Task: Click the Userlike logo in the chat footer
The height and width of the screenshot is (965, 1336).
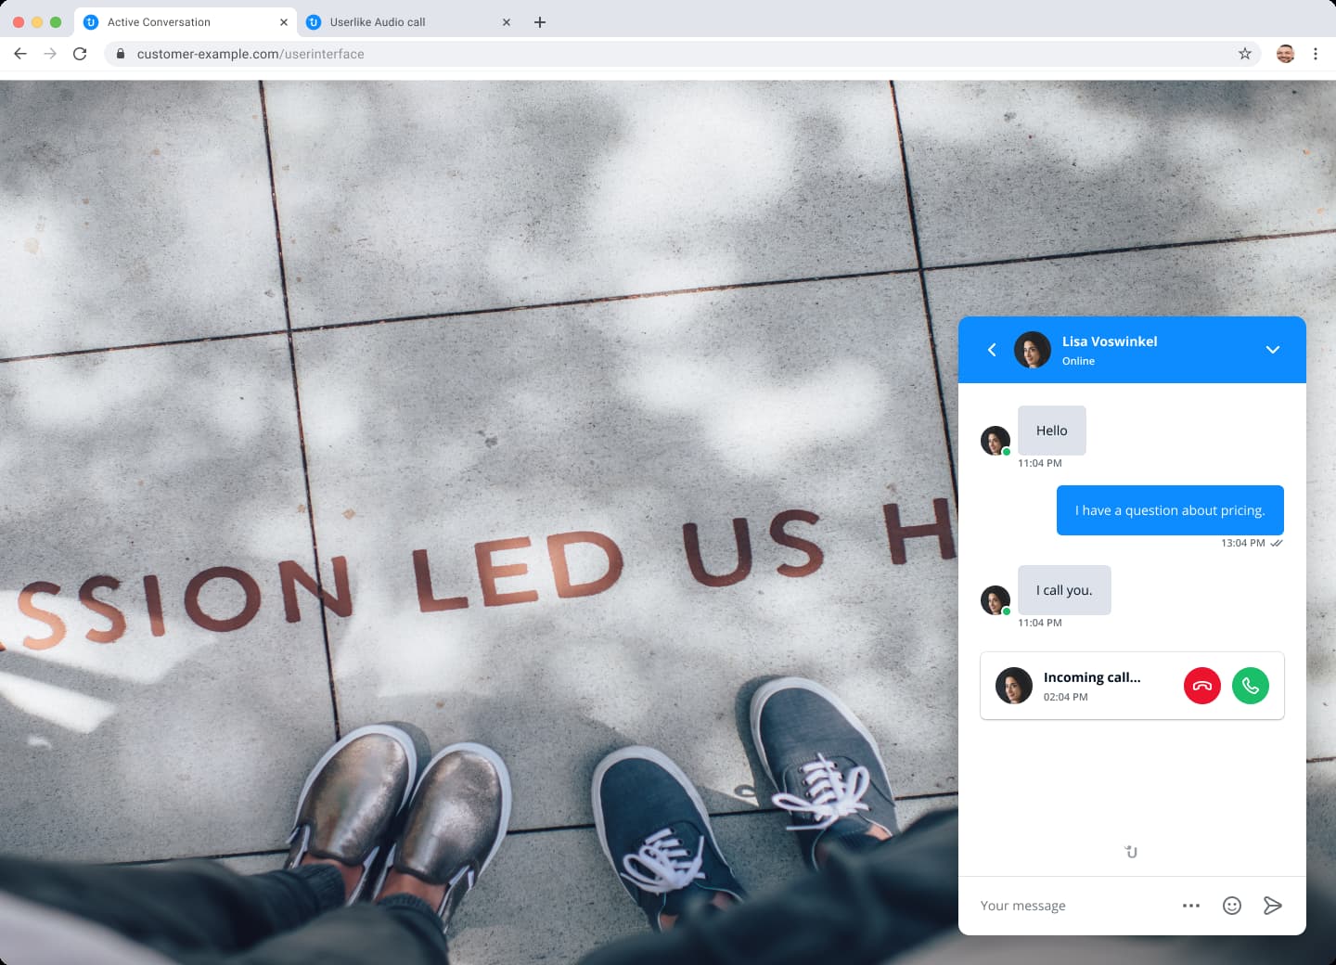Action: coord(1131,852)
